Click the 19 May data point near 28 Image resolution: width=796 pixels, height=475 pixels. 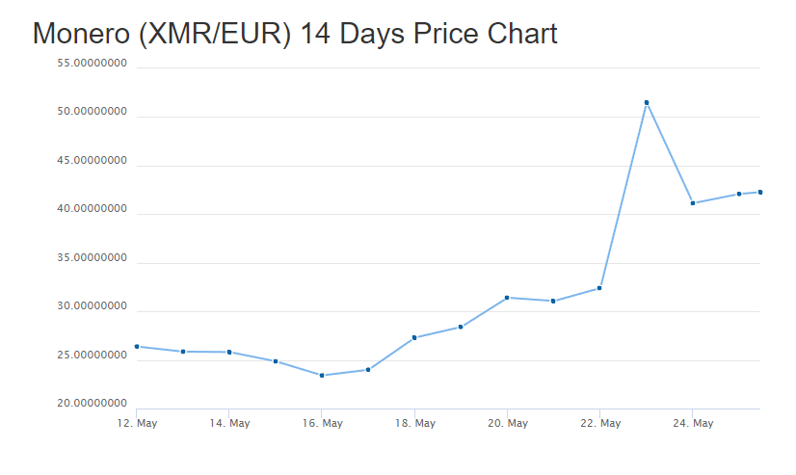(461, 327)
